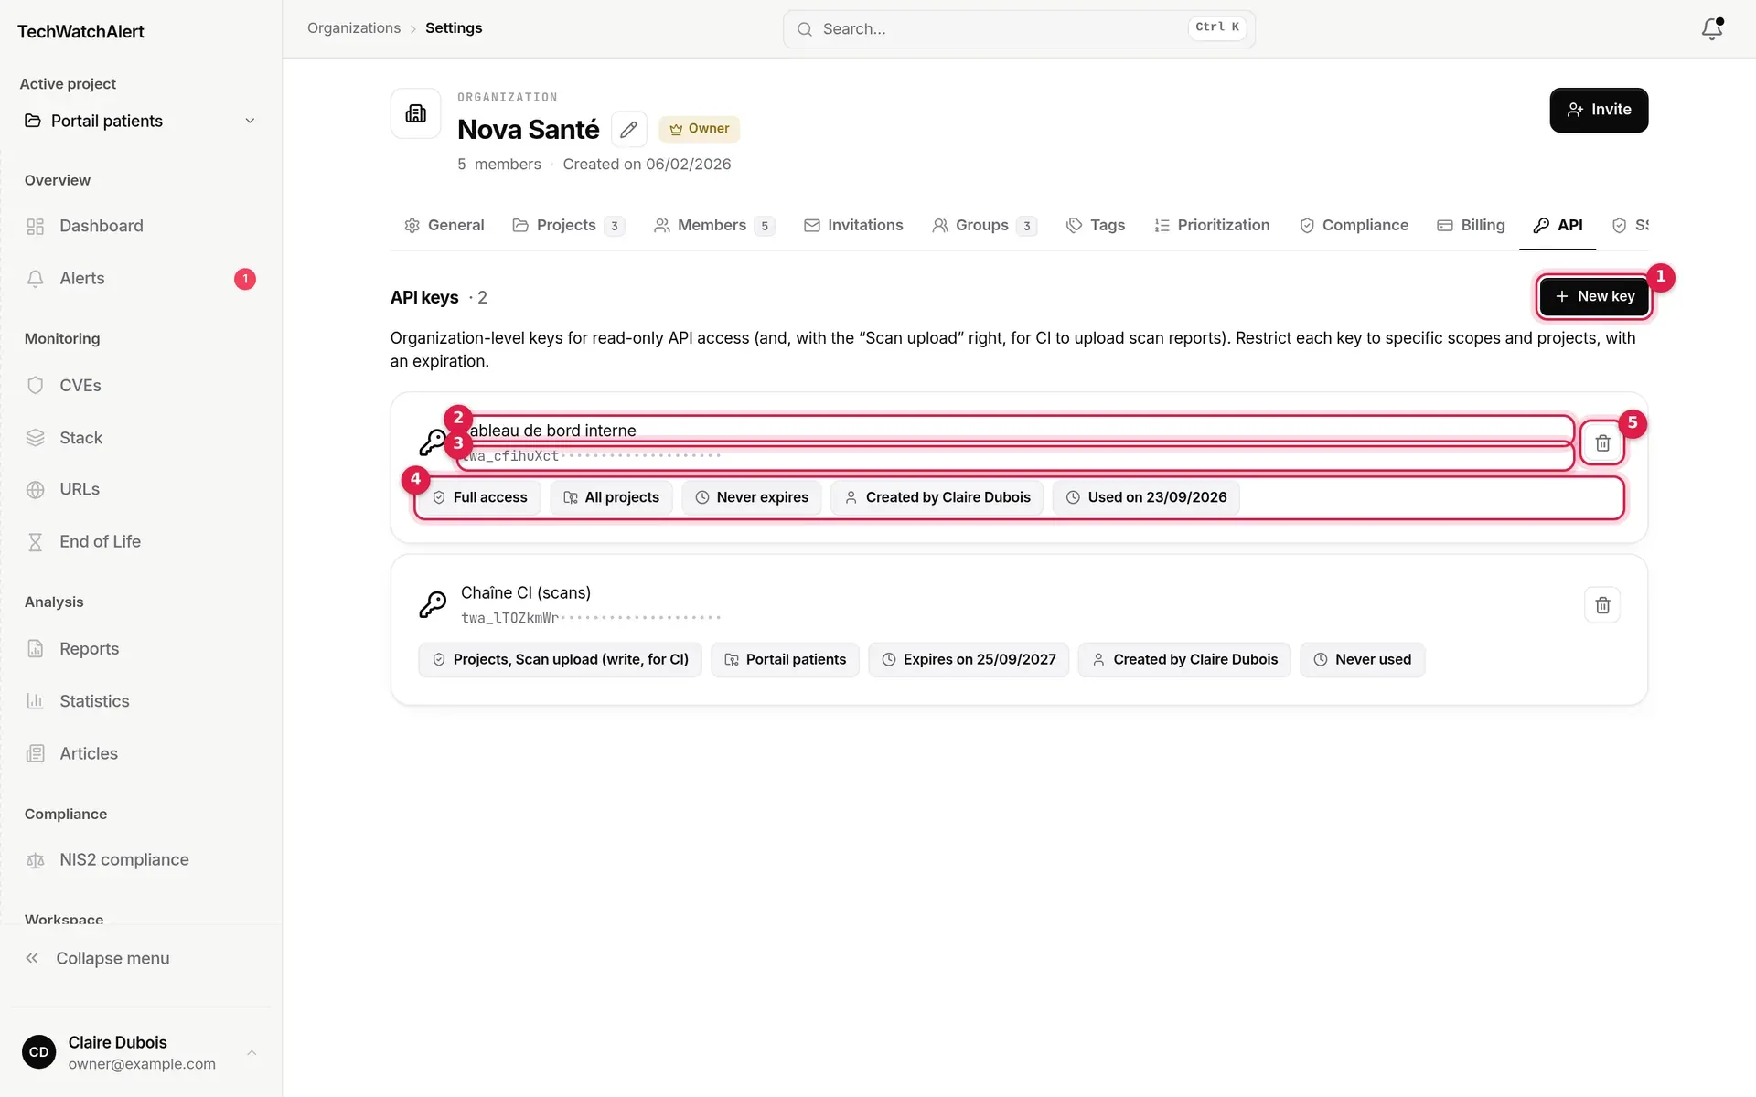Open the Compliance tab
This screenshot has height=1097, width=1756.
pyautogui.click(x=1354, y=226)
